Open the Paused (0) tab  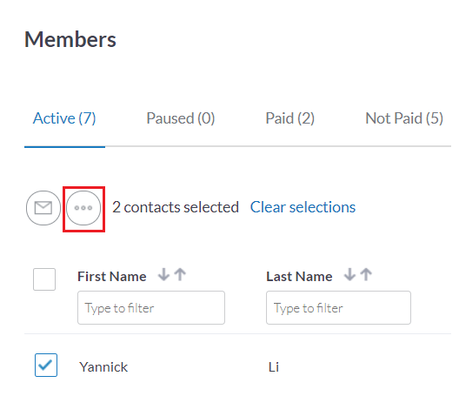pyautogui.click(x=181, y=118)
